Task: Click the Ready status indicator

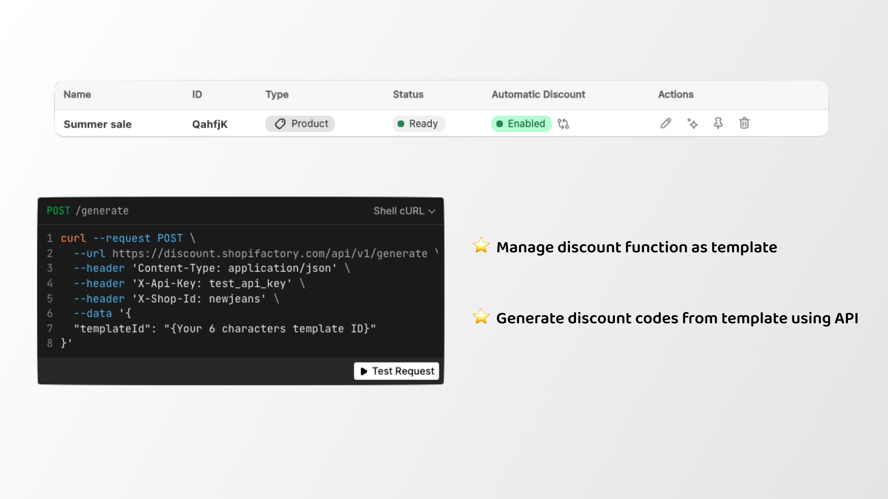Action: [418, 124]
